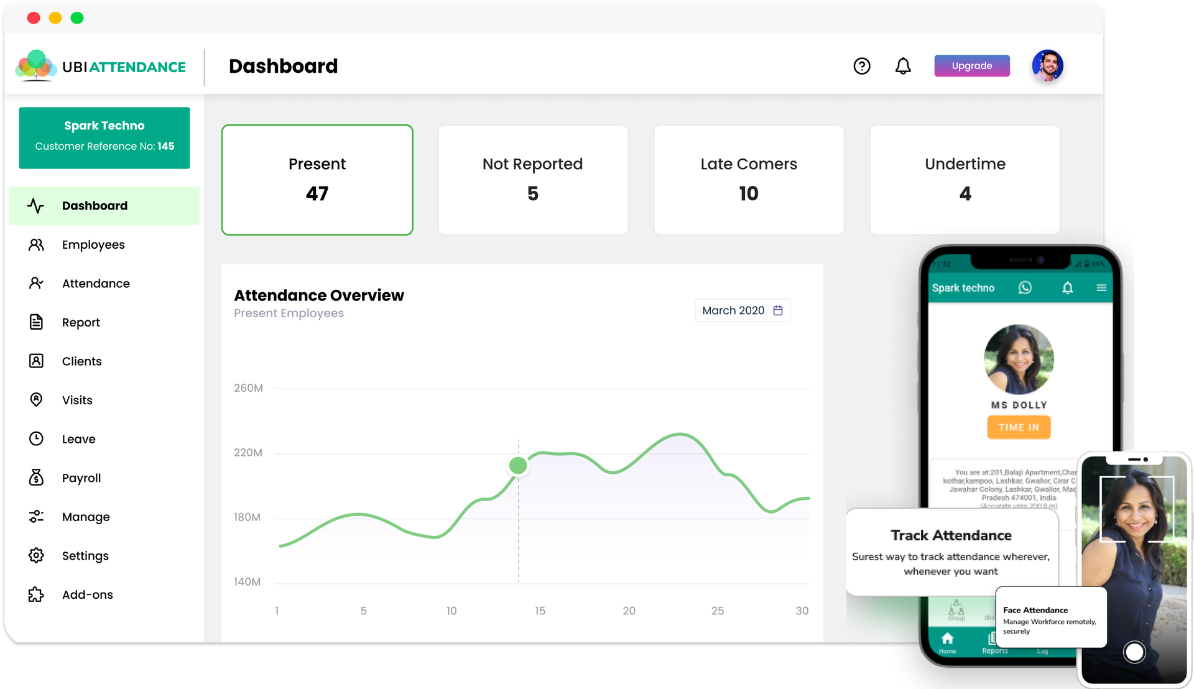Select the Late Comers card
This screenshot has height=689, width=1194.
(749, 180)
